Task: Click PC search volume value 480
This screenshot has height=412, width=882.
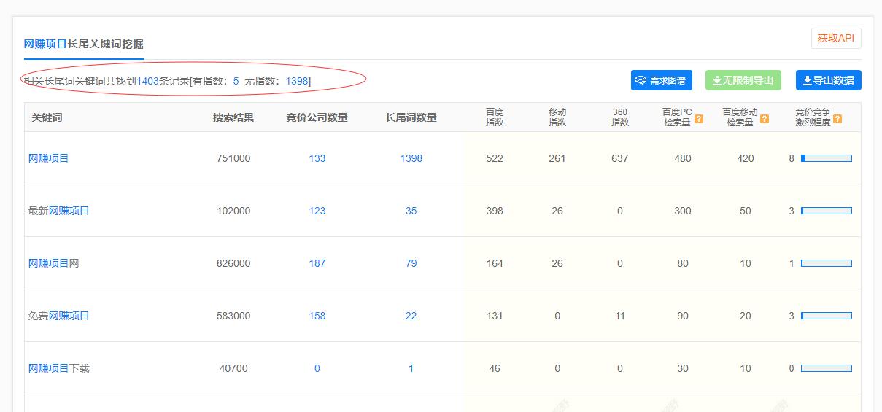Action: coord(683,158)
